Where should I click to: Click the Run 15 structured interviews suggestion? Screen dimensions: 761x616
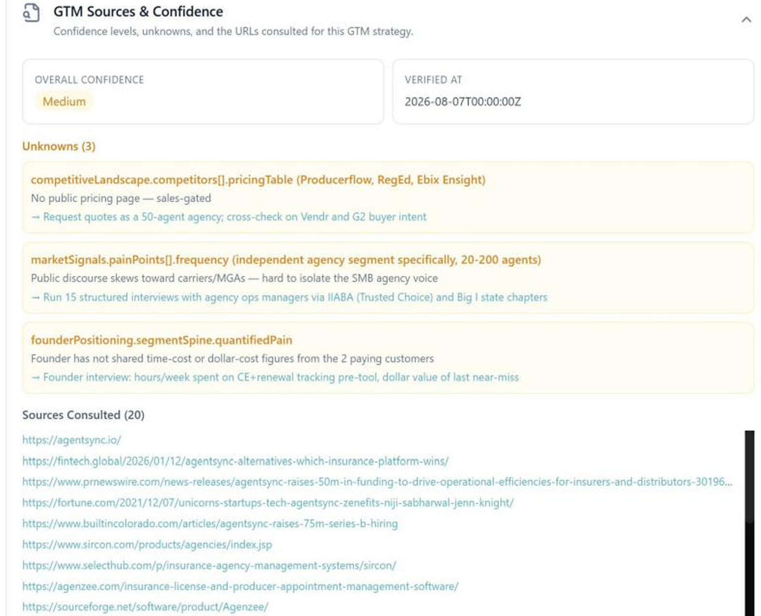tap(289, 297)
